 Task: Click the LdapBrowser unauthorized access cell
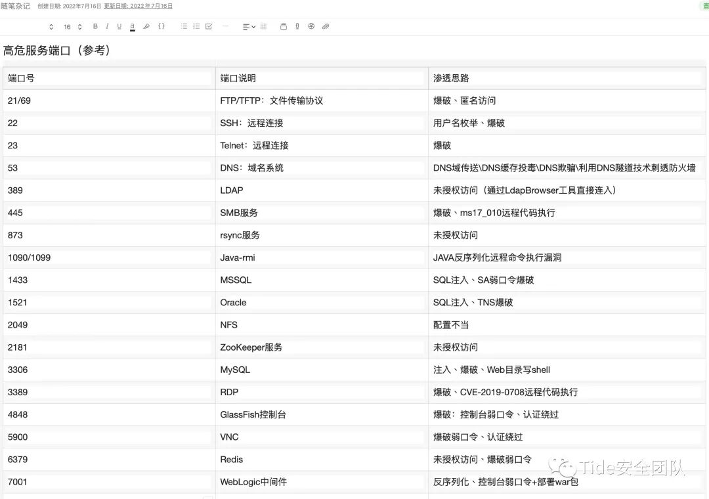click(x=567, y=190)
